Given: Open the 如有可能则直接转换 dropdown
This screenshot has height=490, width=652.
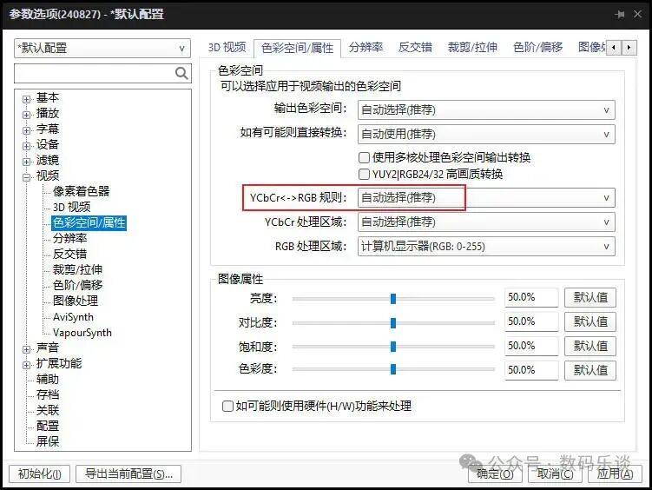Looking at the screenshot, I should pyautogui.click(x=486, y=135).
